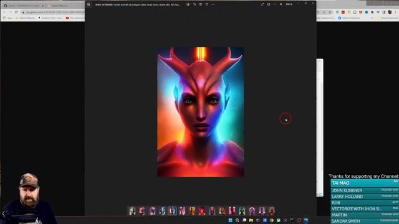
Task: Switch to the GitHub tab in browser
Action: click(x=24, y=6)
